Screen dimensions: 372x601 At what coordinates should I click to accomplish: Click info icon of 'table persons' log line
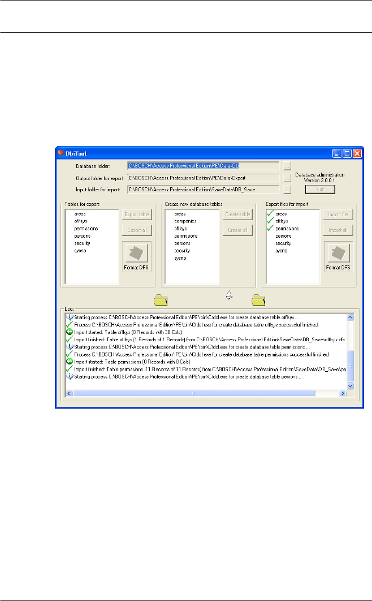[70, 376]
